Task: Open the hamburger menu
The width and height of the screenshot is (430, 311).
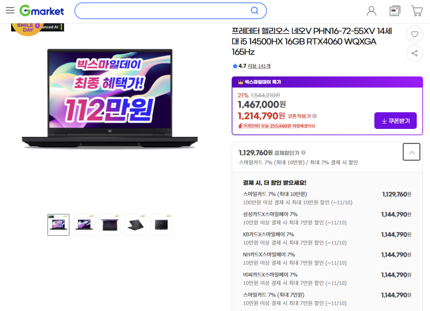Action: point(10,10)
